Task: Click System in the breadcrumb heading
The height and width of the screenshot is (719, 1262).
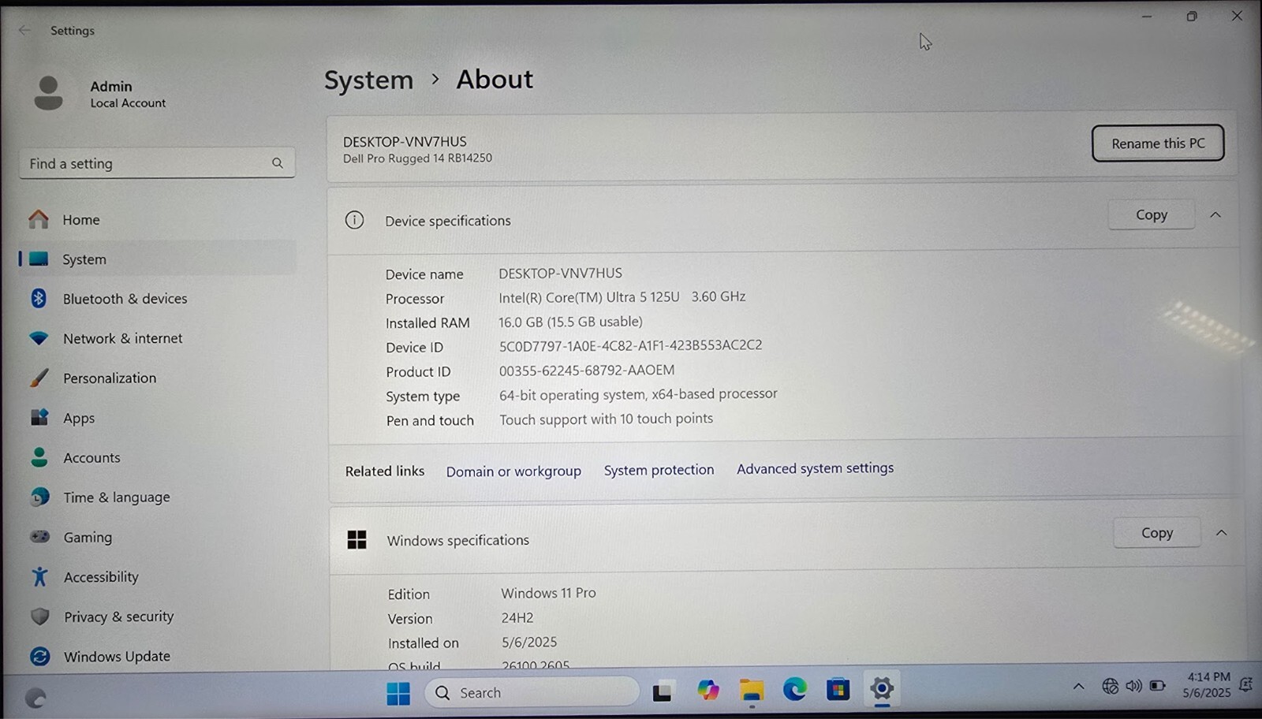Action: 368,80
